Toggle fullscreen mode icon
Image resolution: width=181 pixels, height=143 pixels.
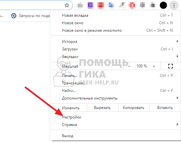pos(170,66)
